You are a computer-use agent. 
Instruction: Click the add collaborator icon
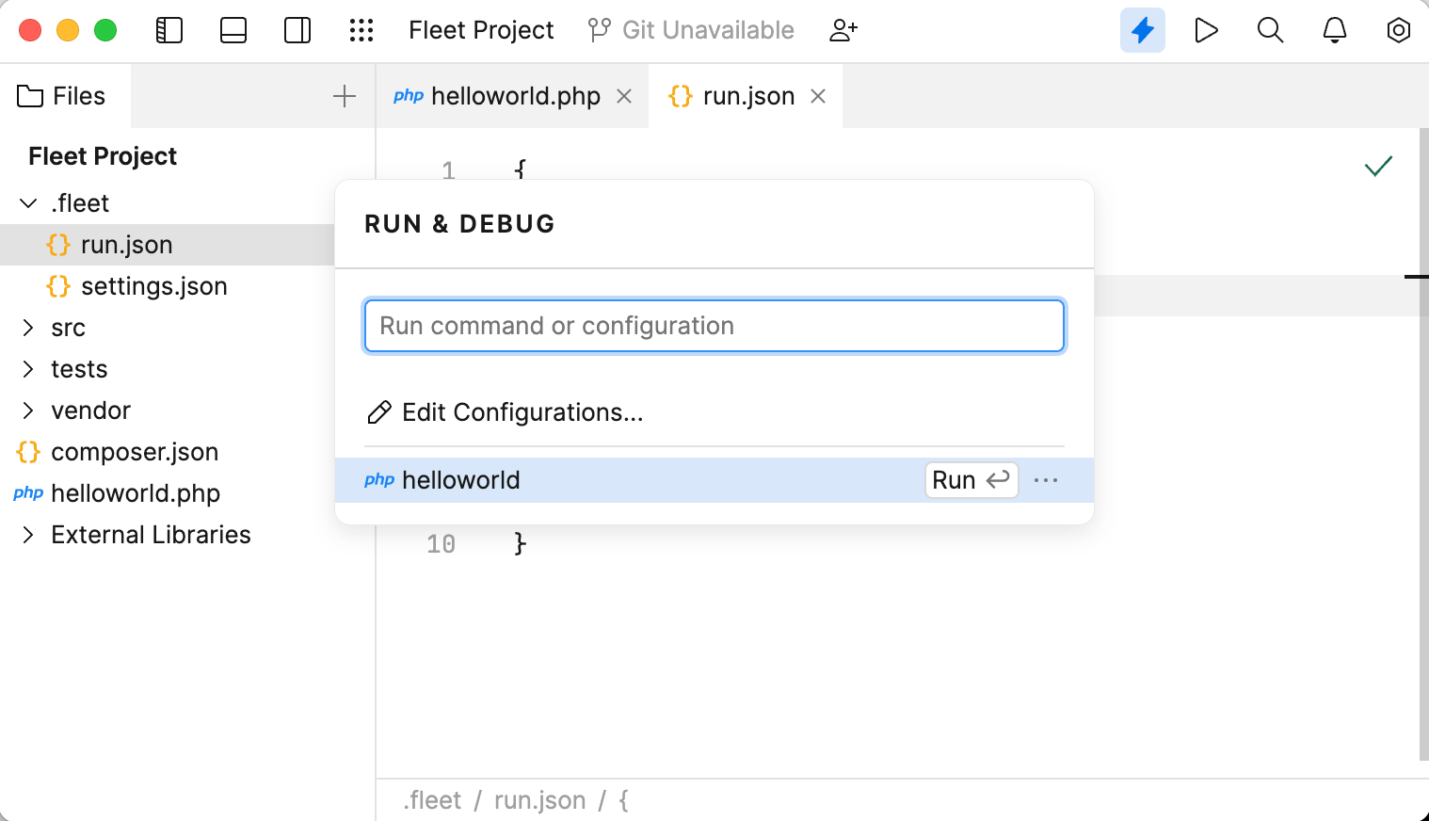[843, 30]
